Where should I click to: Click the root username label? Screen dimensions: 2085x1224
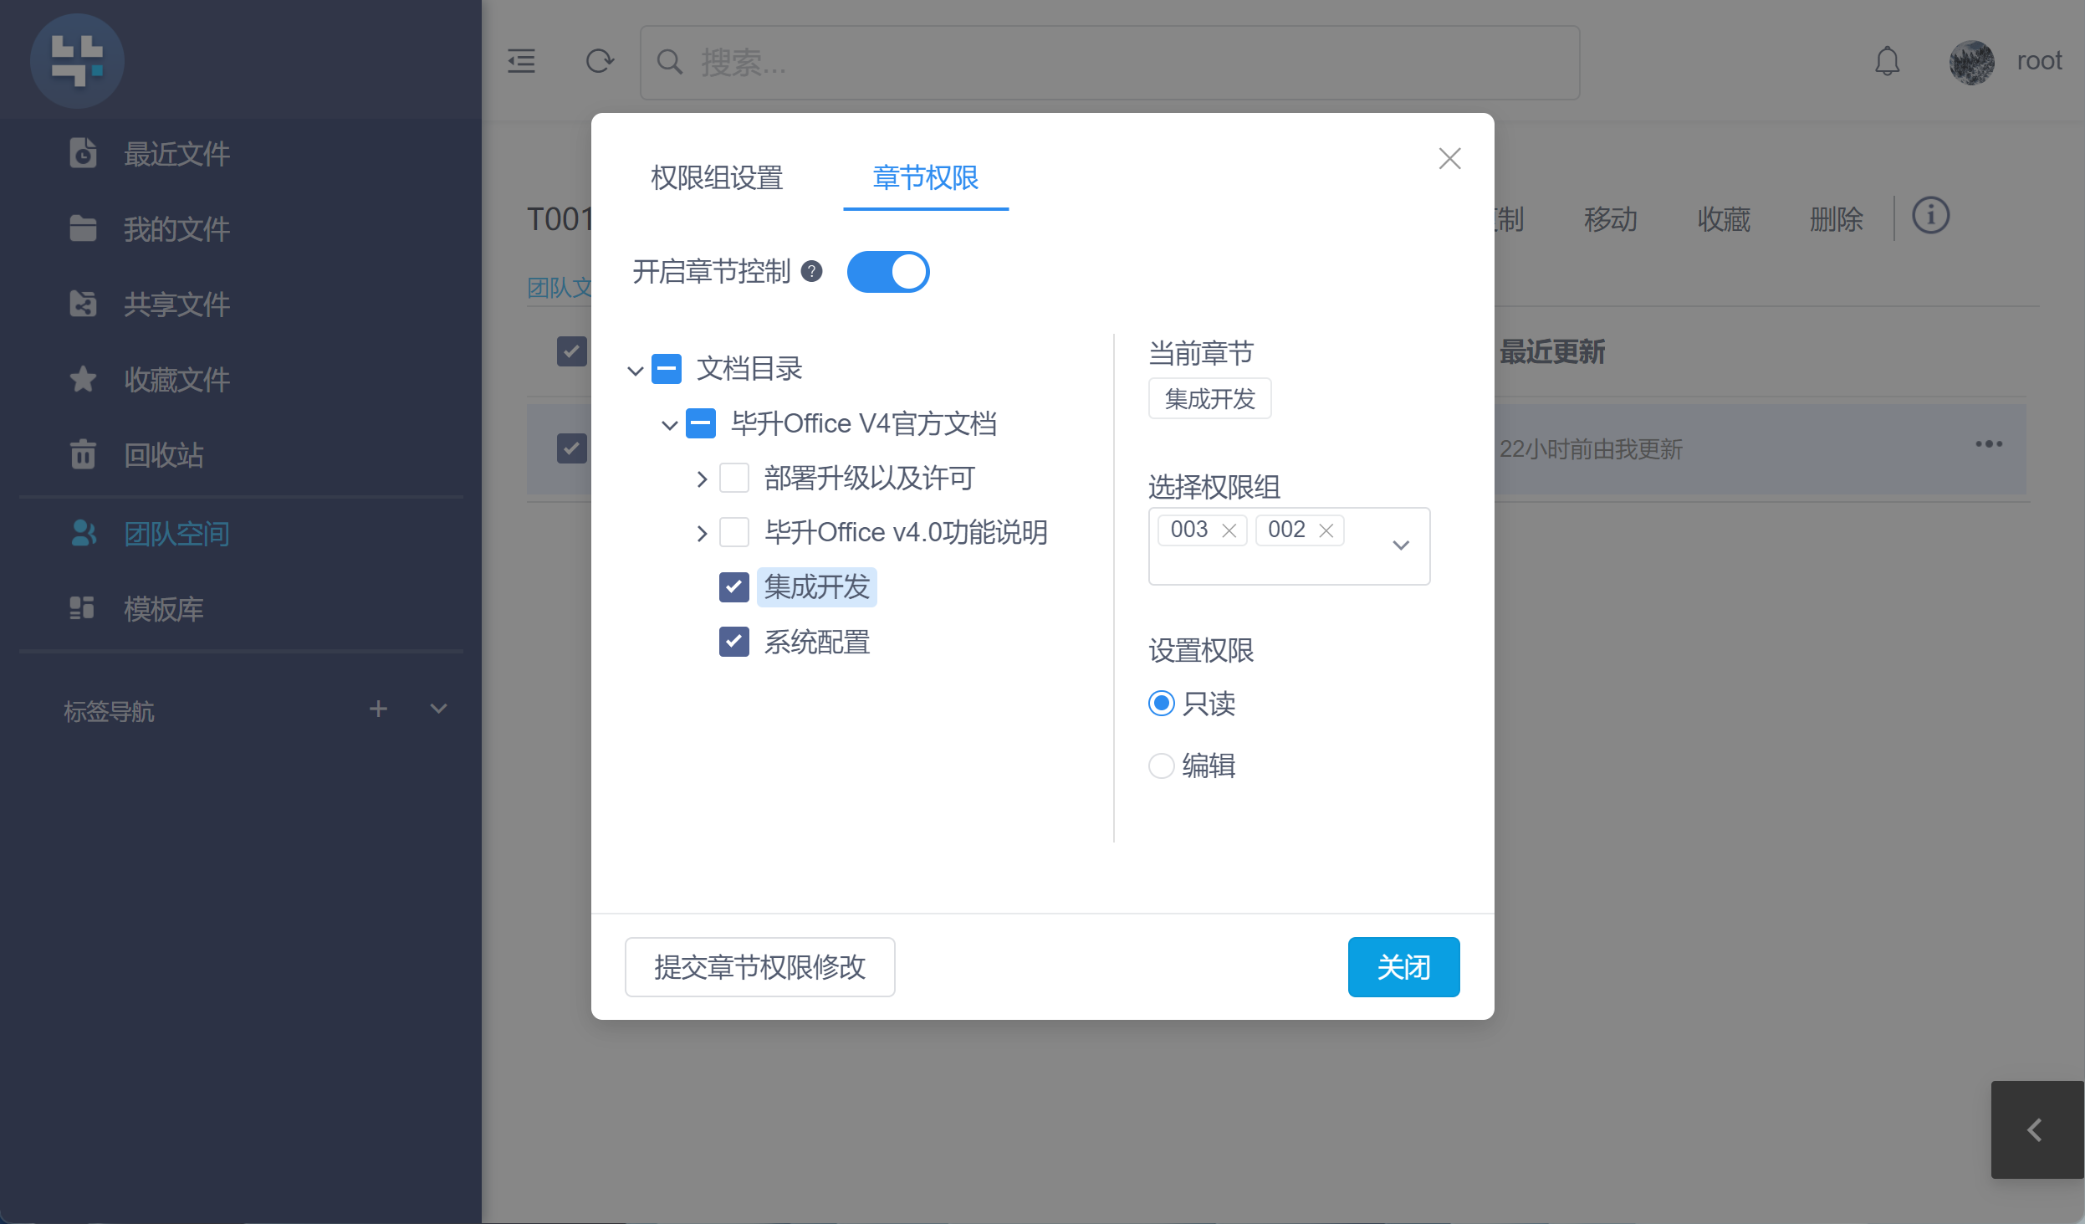[2039, 61]
